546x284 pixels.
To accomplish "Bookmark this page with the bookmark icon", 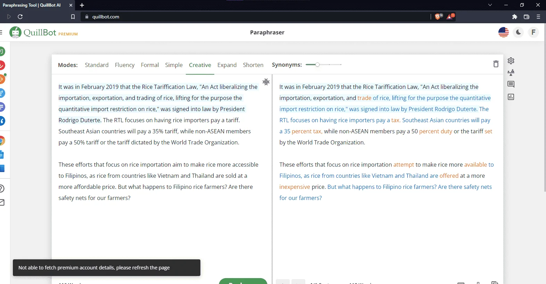I will point(73,17).
